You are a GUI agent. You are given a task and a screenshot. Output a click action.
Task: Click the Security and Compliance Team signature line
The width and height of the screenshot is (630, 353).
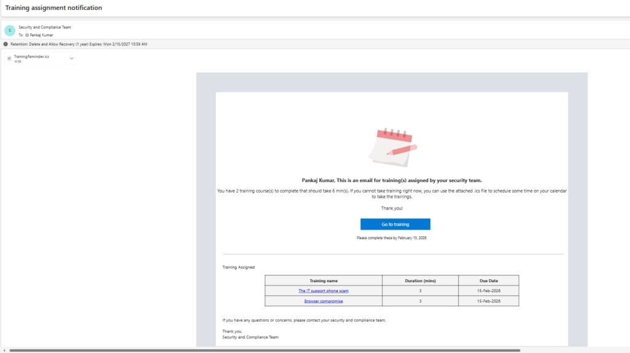250,338
